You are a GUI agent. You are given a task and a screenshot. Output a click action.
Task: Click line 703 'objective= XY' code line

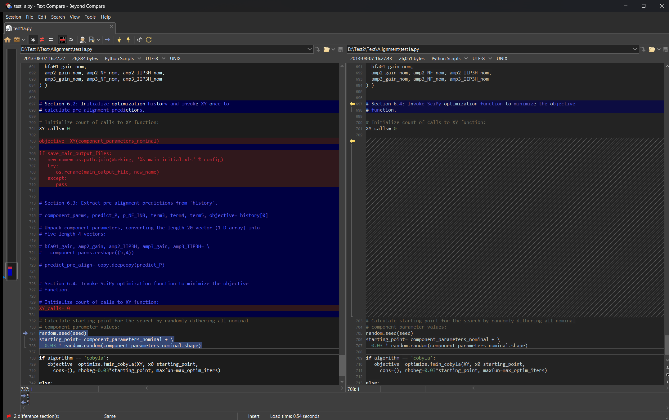[x=189, y=141]
